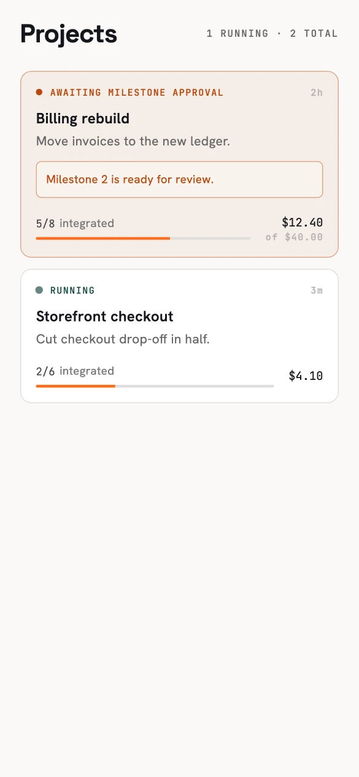Screen dimensions: 359x777
Task: Click the $4.10 spend amount
Action: coord(306,376)
